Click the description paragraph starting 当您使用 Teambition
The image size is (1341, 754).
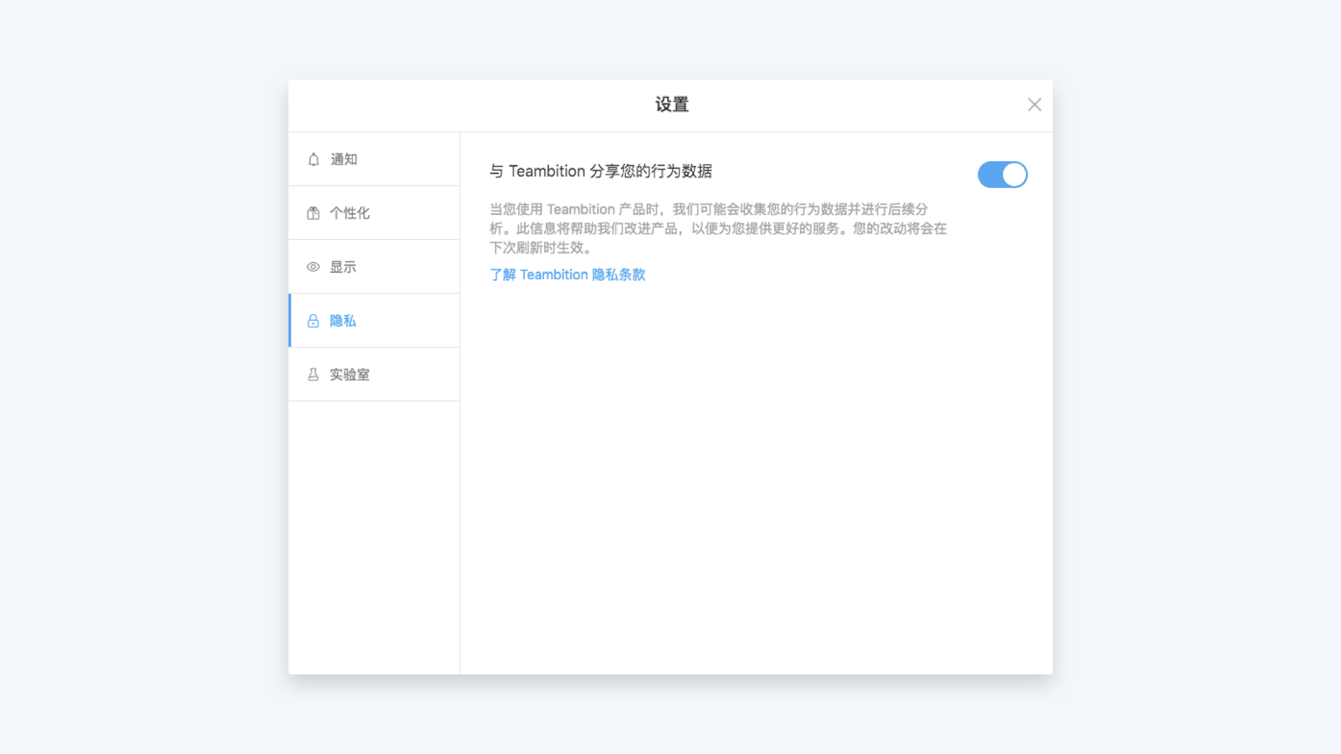click(718, 228)
